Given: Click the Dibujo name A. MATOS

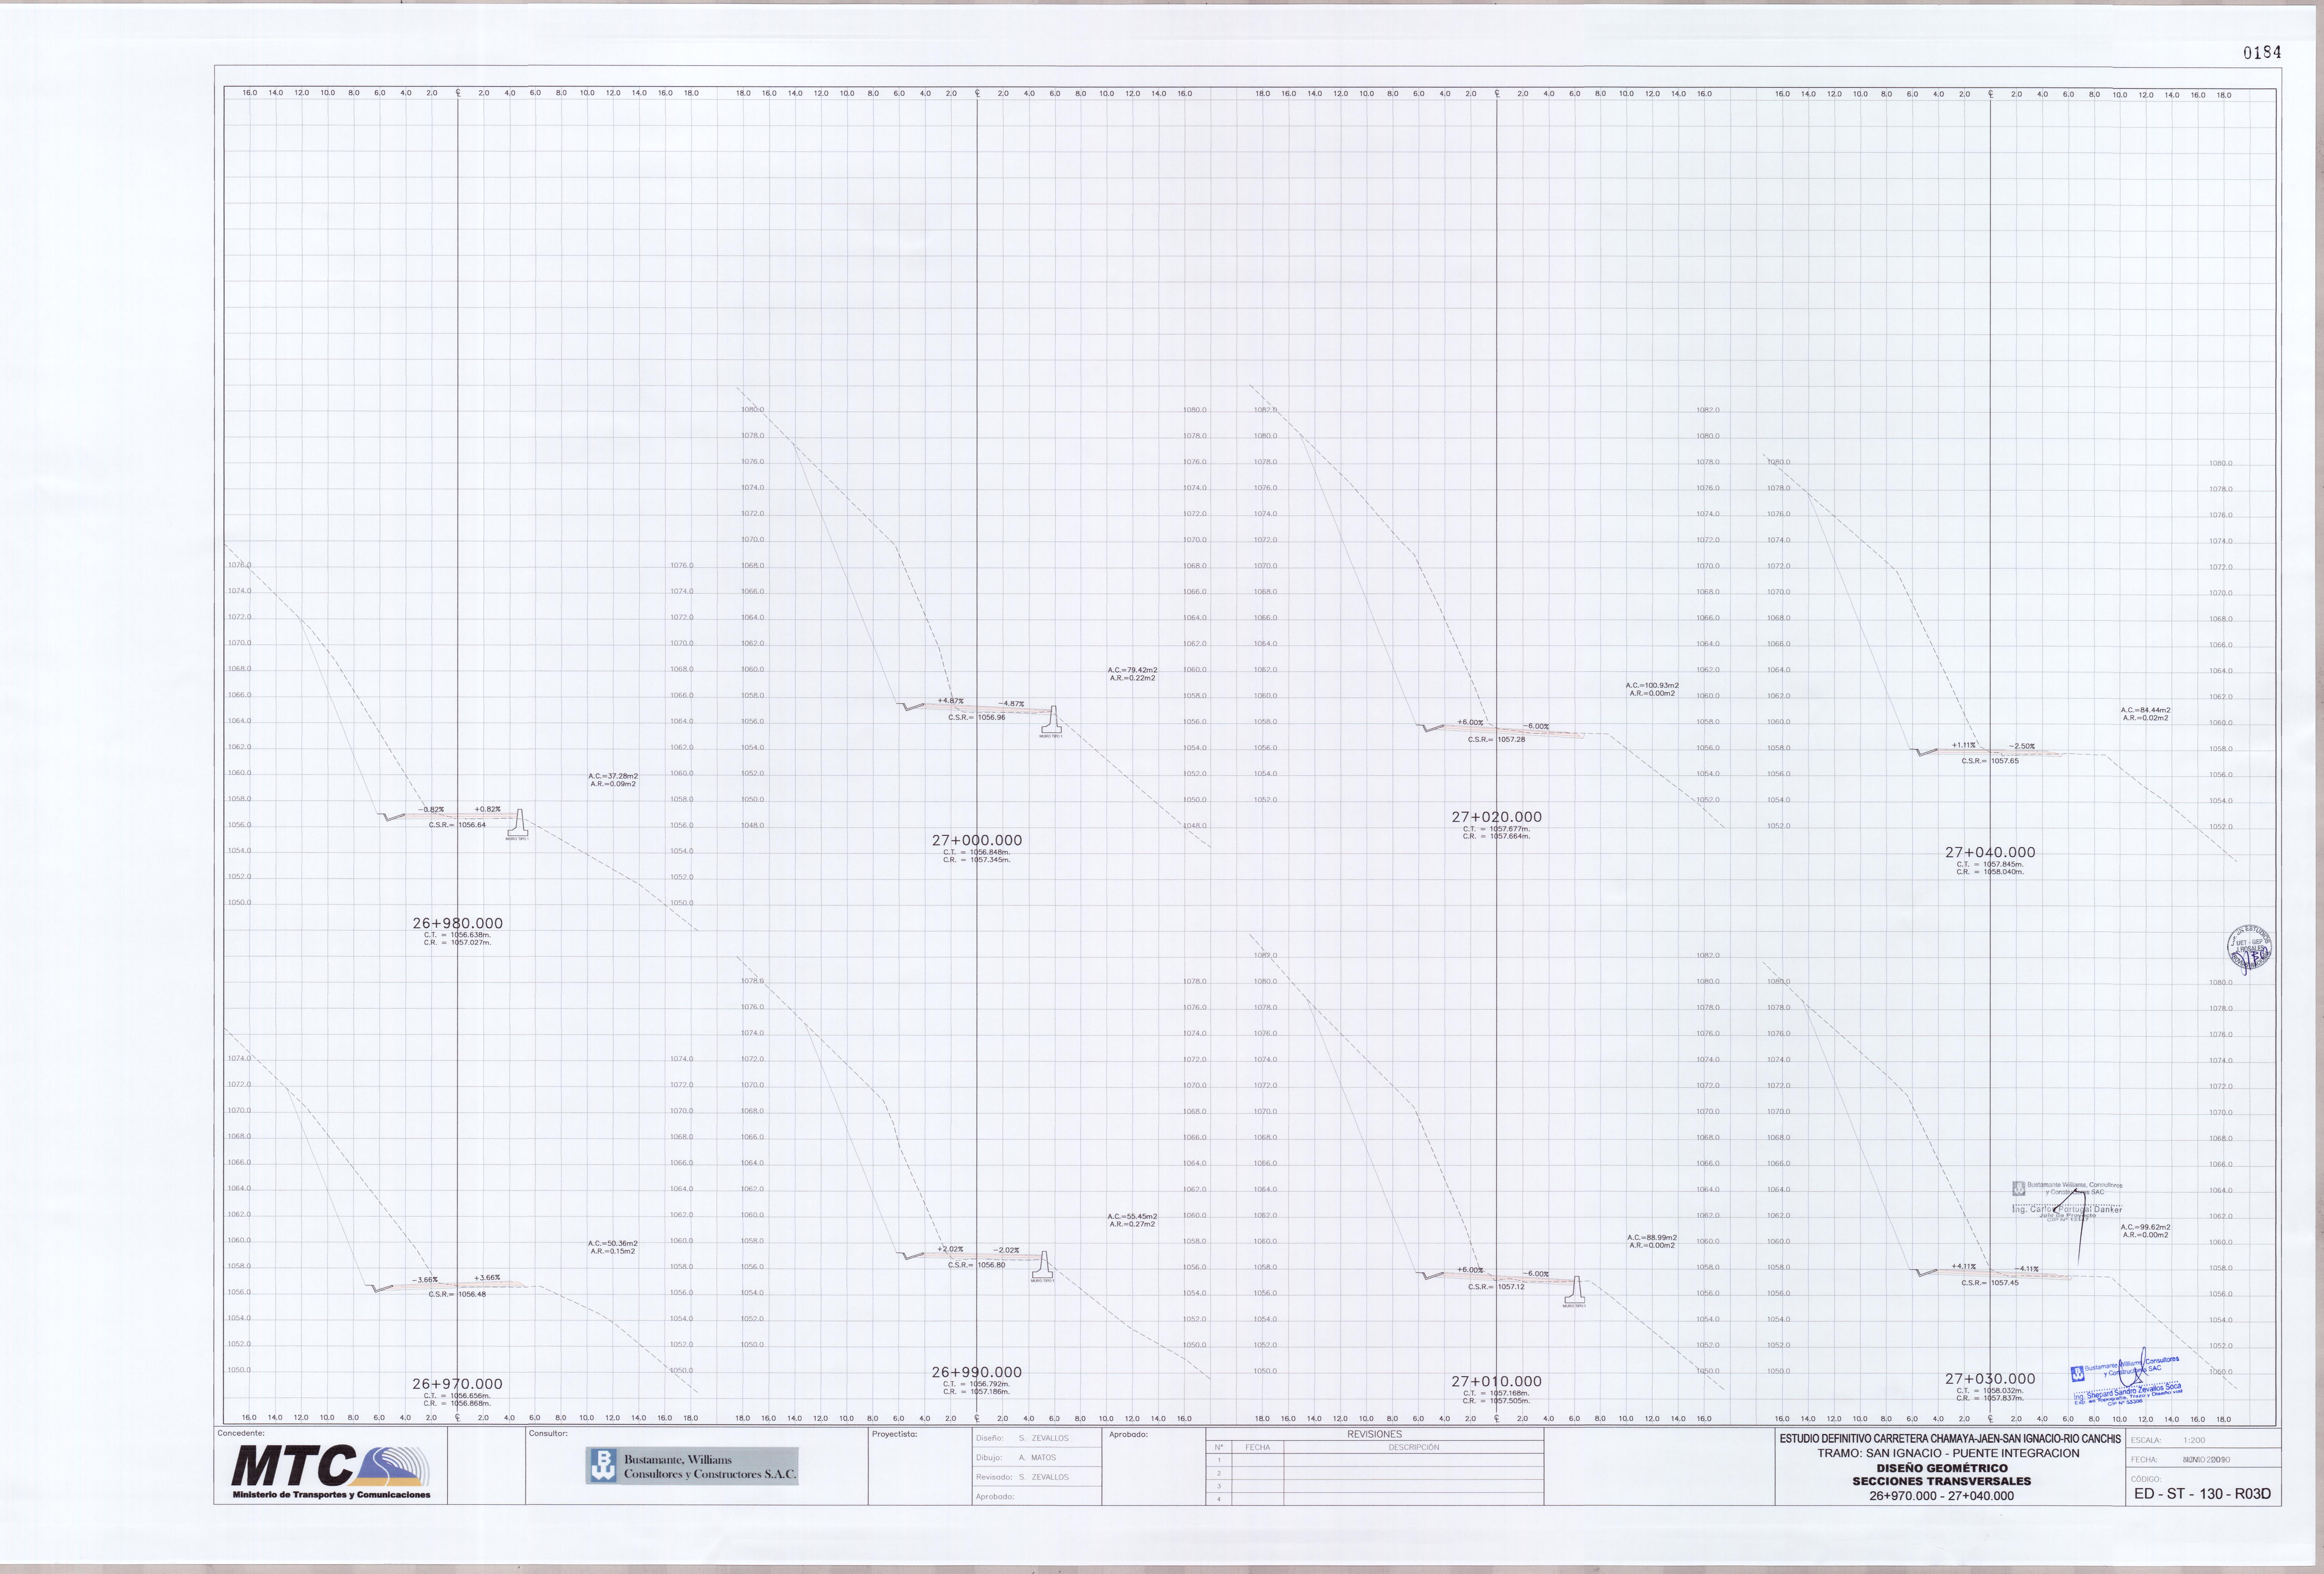Looking at the screenshot, I should (1037, 1458).
